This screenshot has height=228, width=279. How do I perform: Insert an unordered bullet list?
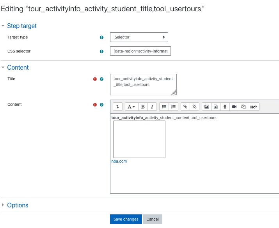pos(164,107)
